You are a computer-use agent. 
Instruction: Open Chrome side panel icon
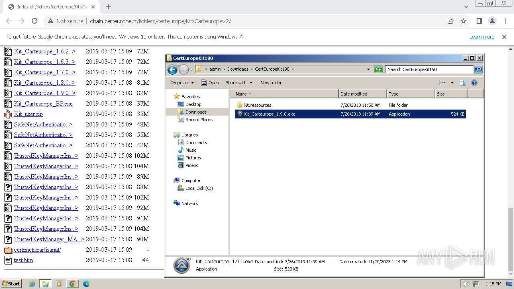[x=479, y=21]
